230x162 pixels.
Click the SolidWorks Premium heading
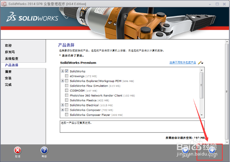(78, 63)
